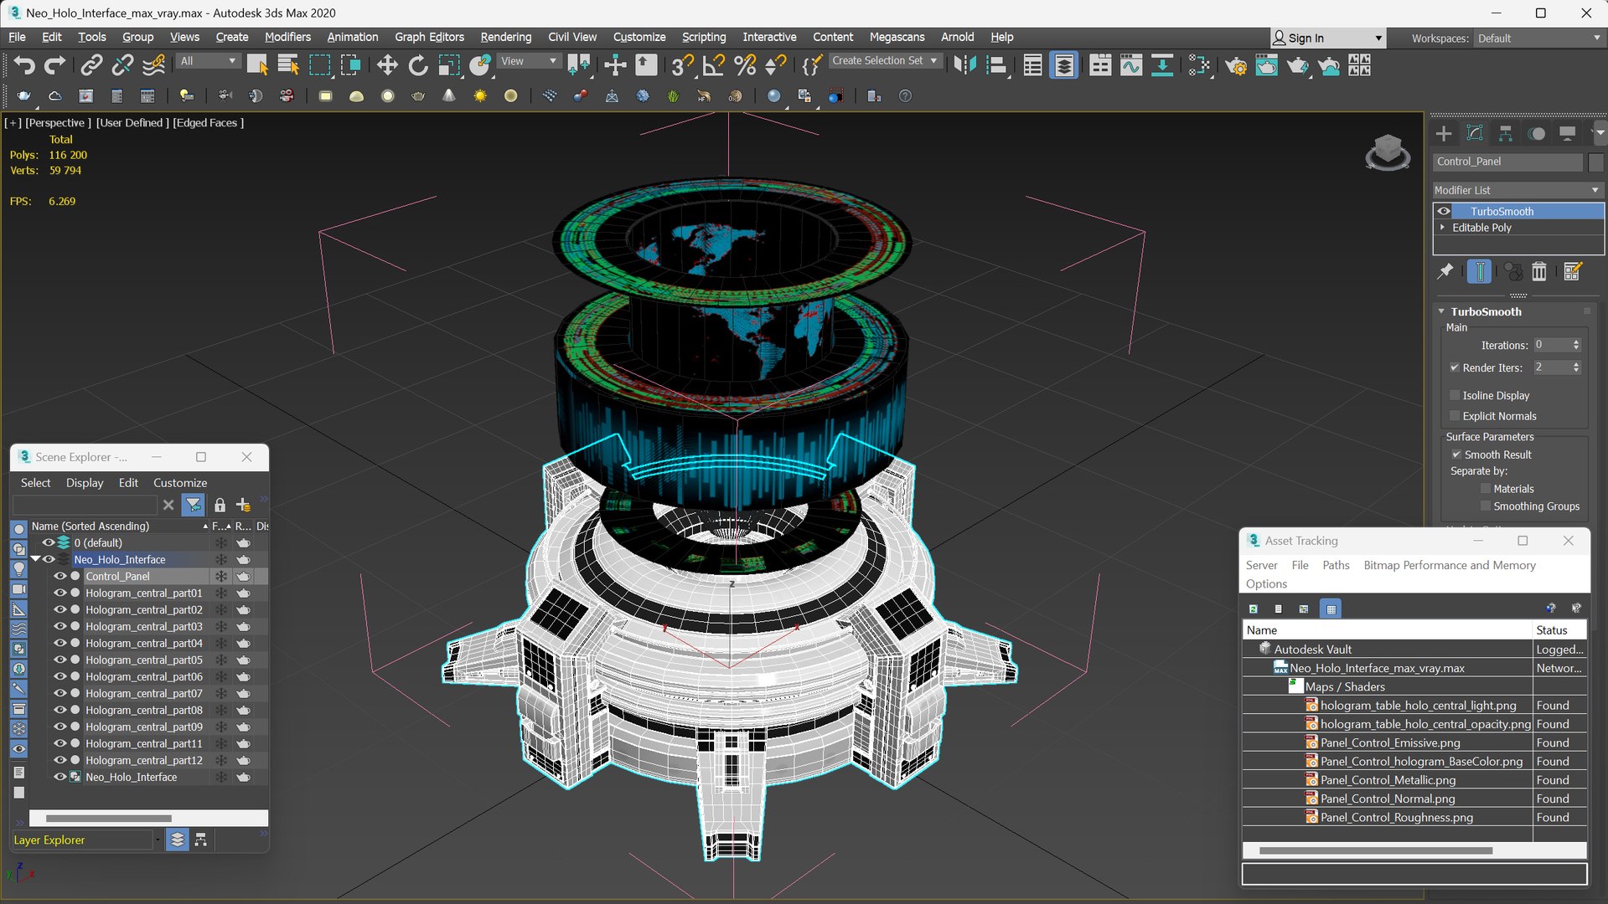Click the Sign In button
1608x904 pixels.
click(x=1327, y=39)
